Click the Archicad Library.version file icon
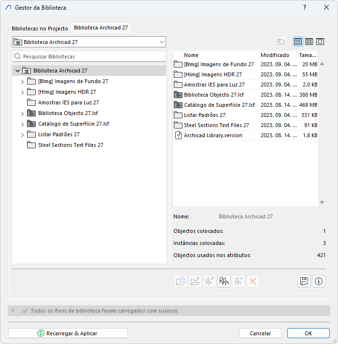The height and width of the screenshot is (344, 338). pos(178,135)
